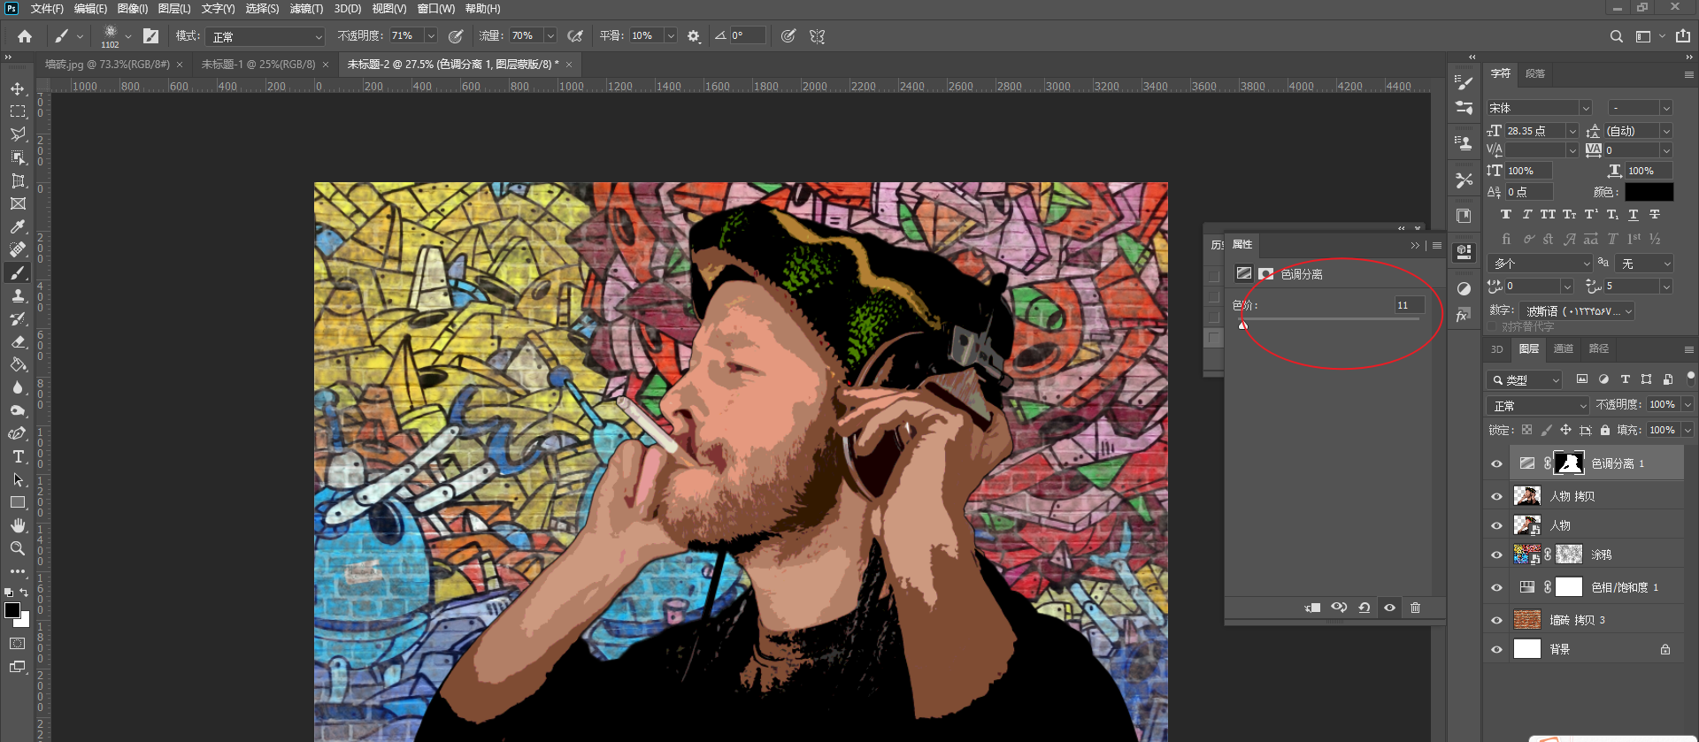This screenshot has height=742, width=1699.
Task: Open the layer filter 类型 dropdown
Action: pos(1525,379)
